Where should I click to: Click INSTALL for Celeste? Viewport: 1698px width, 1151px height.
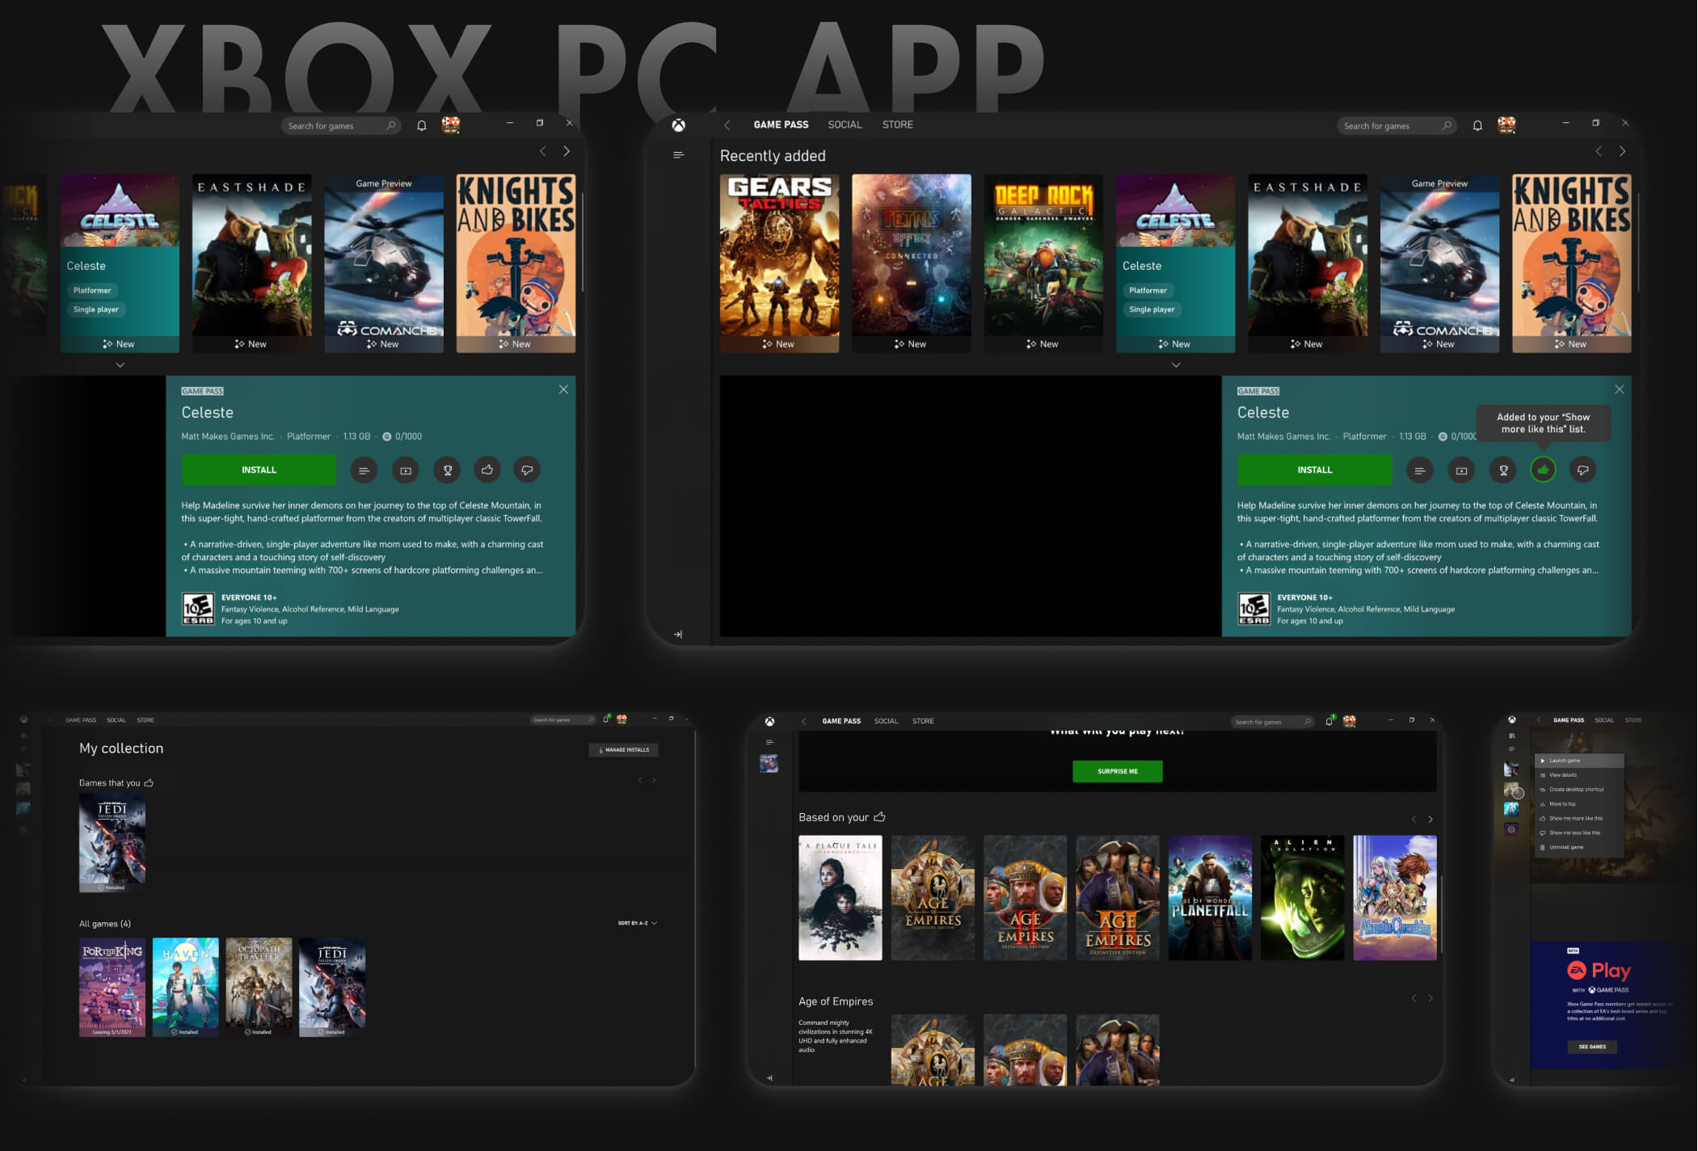pyautogui.click(x=1315, y=470)
